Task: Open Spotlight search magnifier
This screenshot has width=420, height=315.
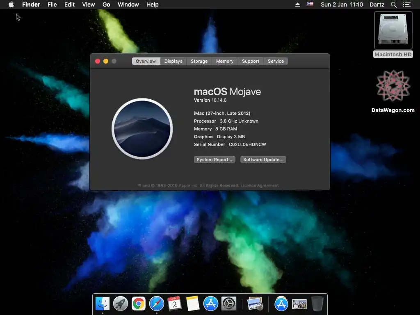Action: pyautogui.click(x=393, y=5)
